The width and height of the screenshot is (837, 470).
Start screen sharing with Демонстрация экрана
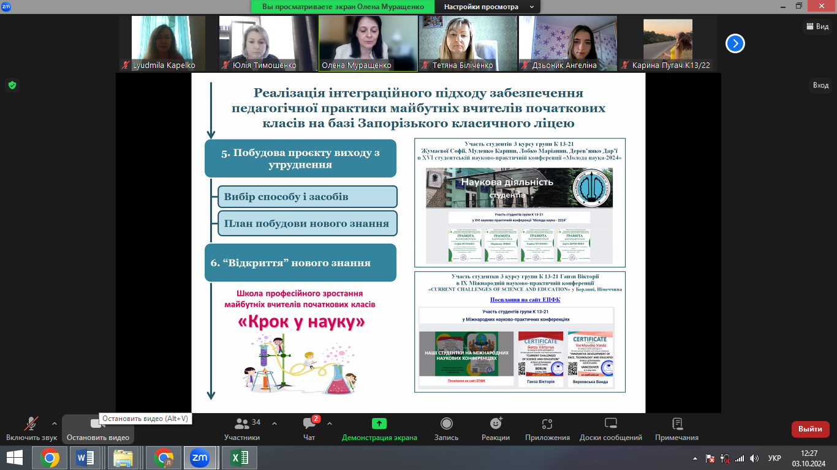(x=379, y=428)
